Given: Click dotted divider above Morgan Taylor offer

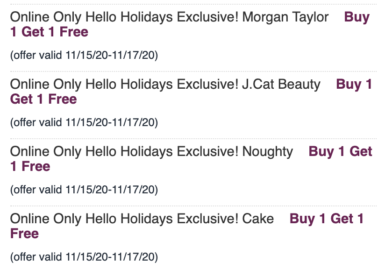Looking at the screenshot, I should [x=193, y=4].
